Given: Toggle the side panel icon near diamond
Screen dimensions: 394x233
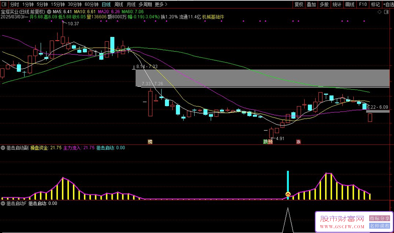Looking at the screenshot, I should 387,12.
